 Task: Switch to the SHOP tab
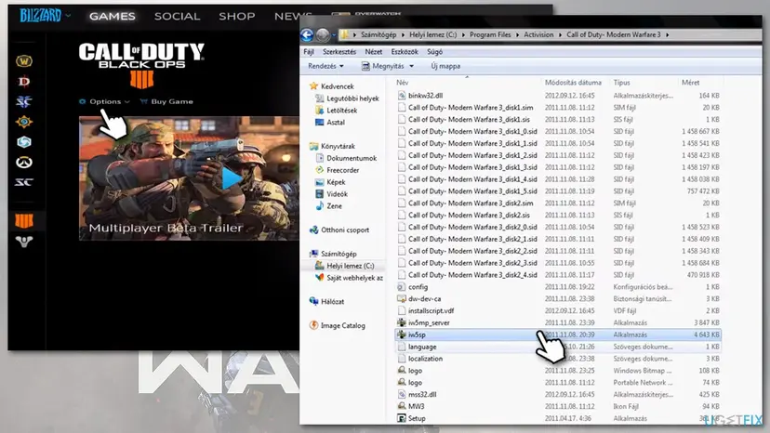[237, 16]
